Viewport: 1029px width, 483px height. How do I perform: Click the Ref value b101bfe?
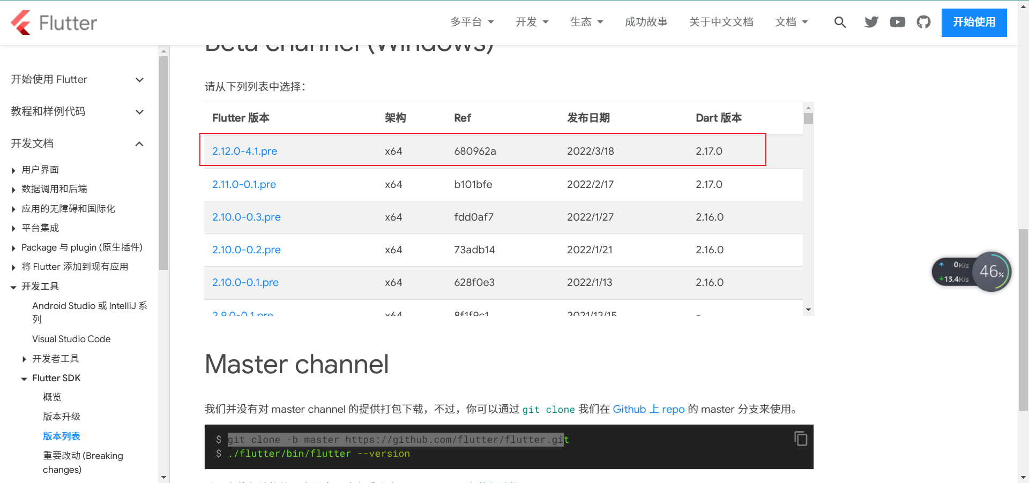[x=473, y=184]
